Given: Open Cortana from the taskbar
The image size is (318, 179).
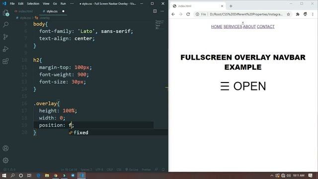Looking at the screenshot, I should [21, 176].
